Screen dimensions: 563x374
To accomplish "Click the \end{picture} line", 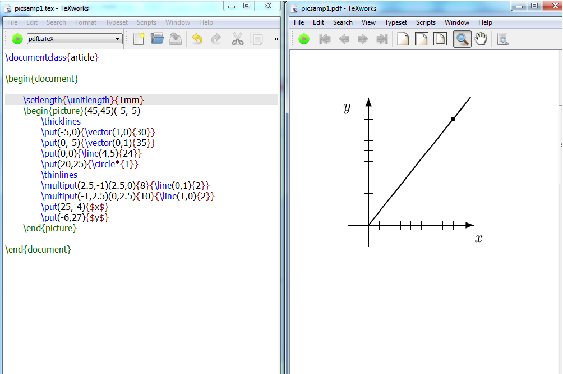I will (x=50, y=228).
